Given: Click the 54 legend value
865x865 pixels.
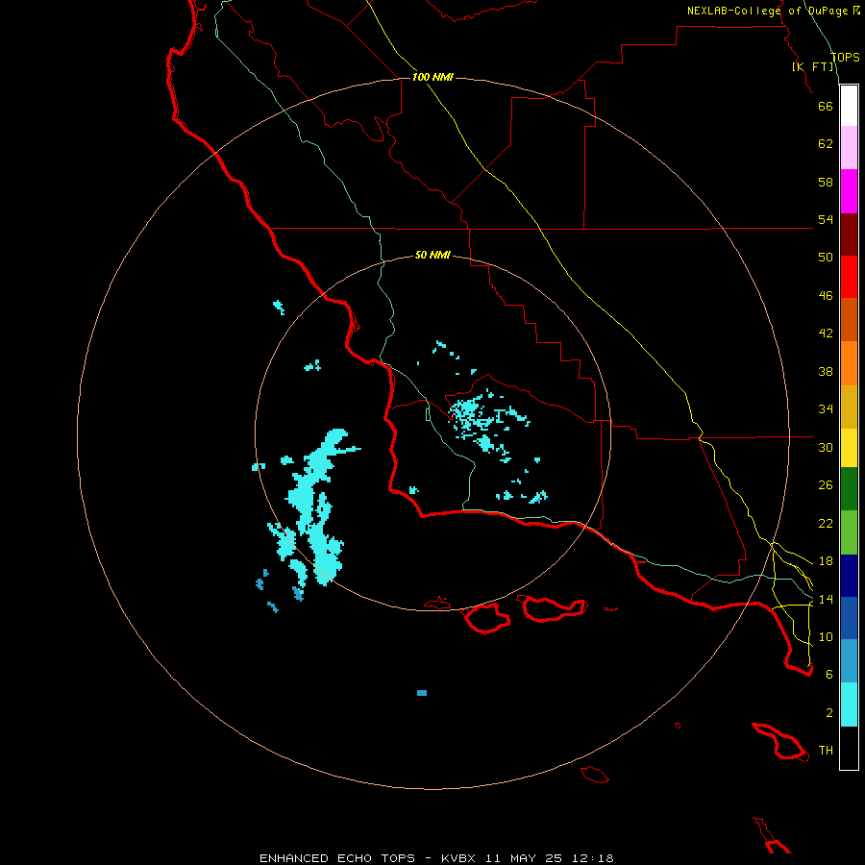Looking at the screenshot, I should pyautogui.click(x=826, y=219).
